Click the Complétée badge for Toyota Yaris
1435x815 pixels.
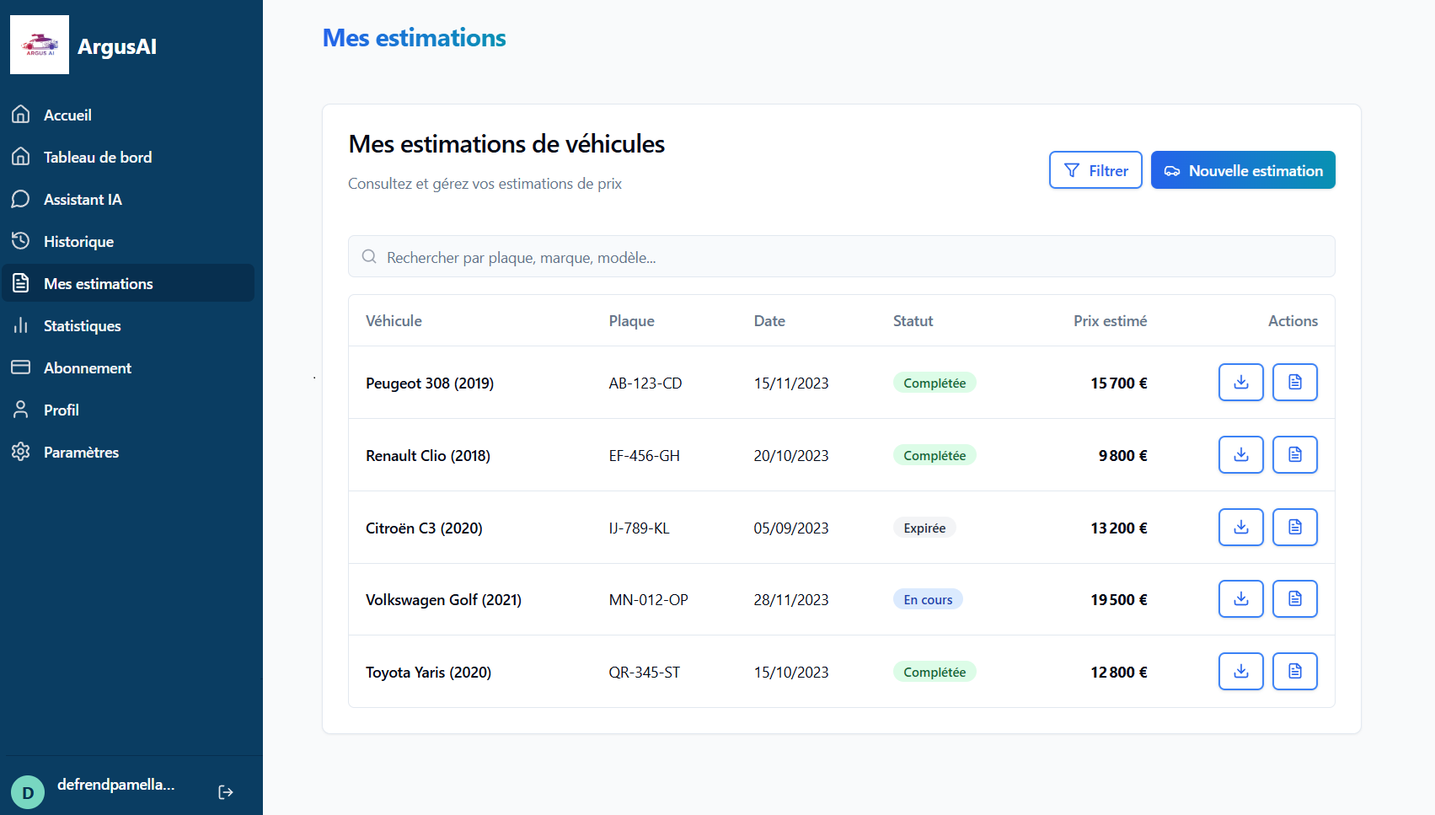[934, 672]
